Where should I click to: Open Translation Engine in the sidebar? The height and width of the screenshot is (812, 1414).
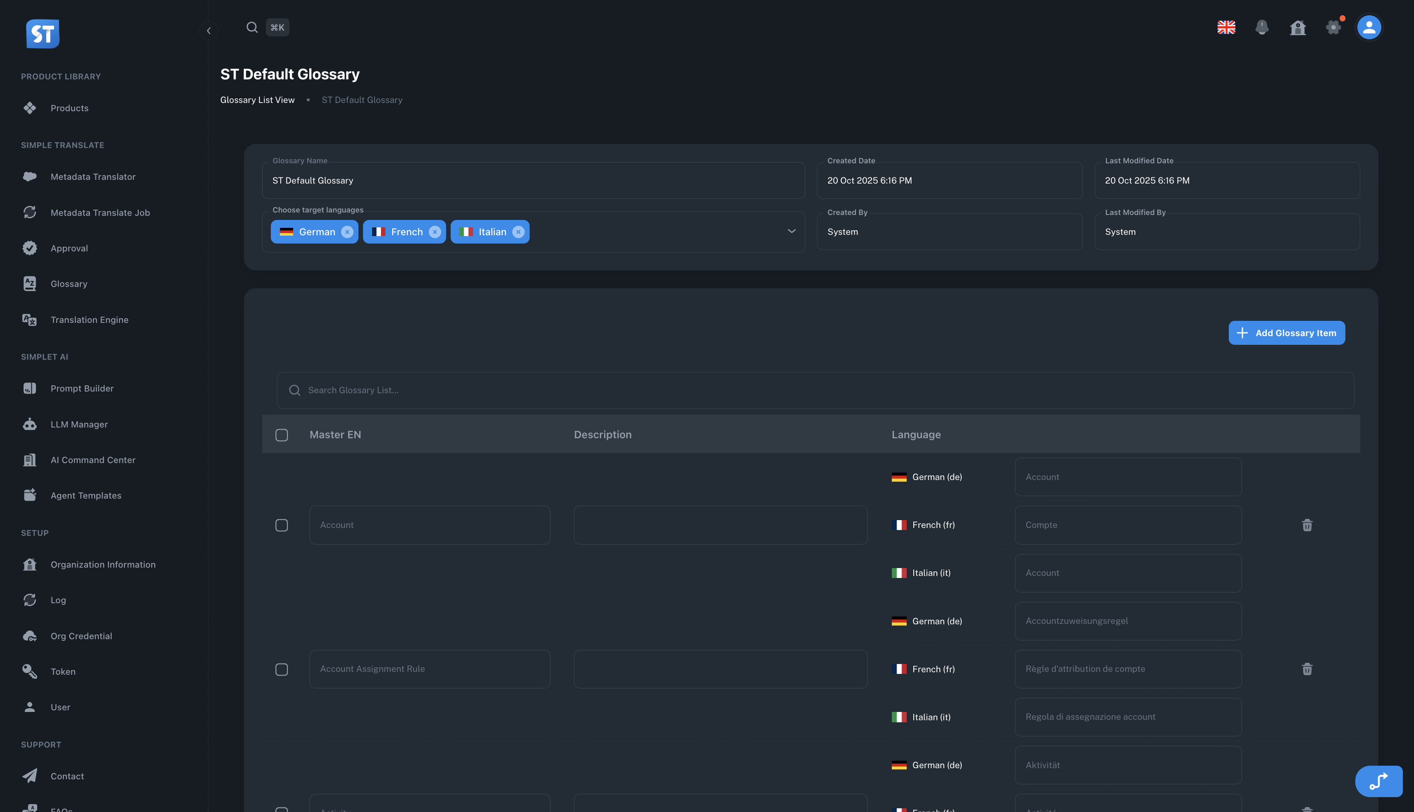[89, 320]
